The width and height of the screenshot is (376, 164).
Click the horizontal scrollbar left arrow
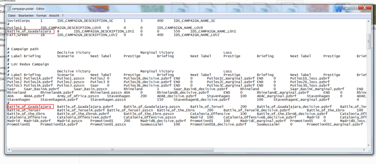pyautogui.click(x=9, y=149)
